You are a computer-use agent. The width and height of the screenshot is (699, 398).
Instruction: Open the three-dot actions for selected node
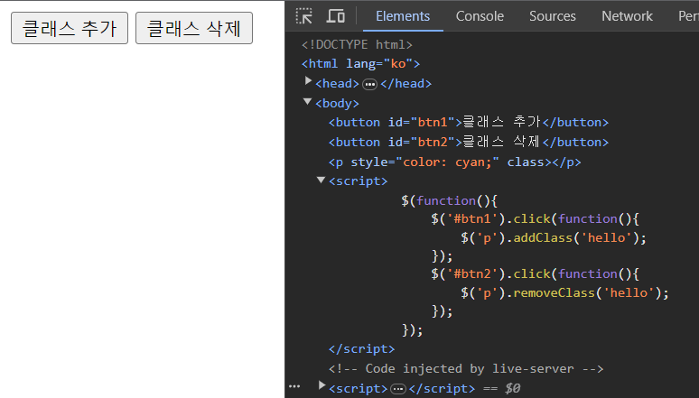click(x=294, y=386)
